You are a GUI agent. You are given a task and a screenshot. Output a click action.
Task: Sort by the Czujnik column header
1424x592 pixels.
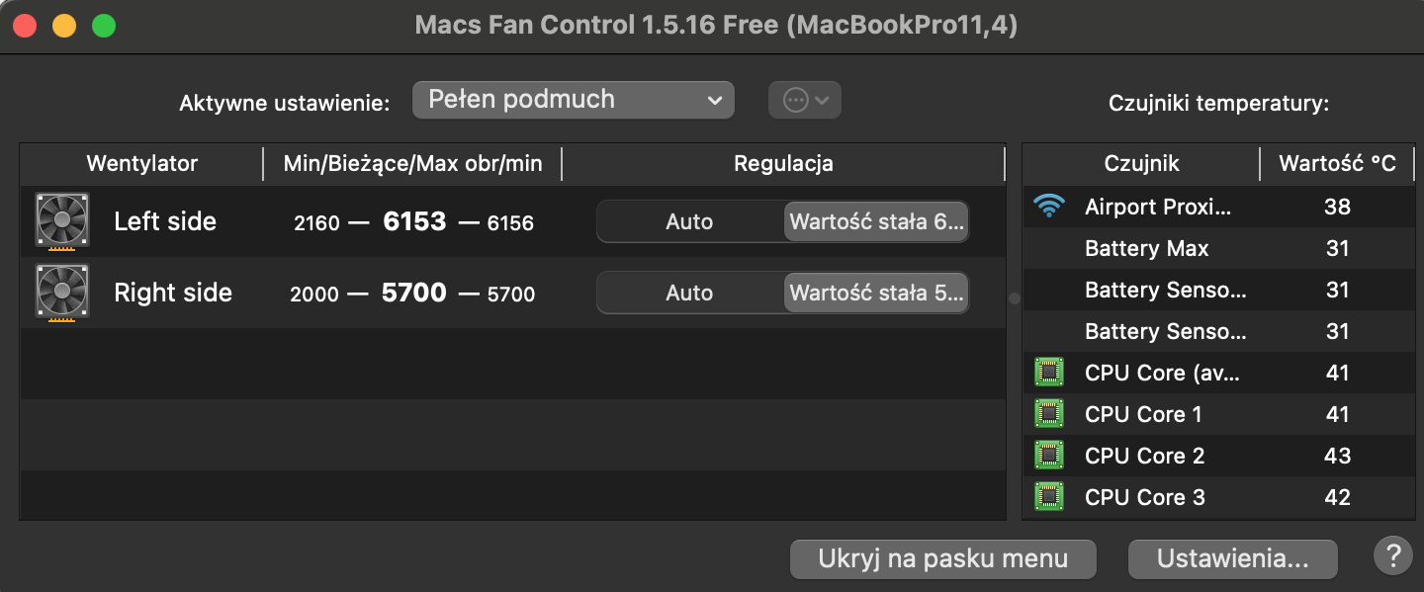[1141, 164]
